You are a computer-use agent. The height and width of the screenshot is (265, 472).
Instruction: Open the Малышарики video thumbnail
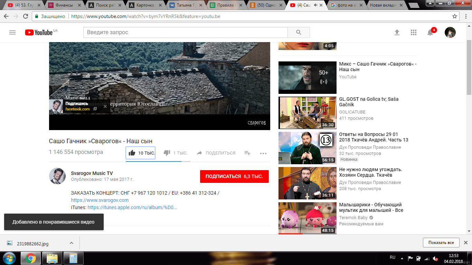coord(307,218)
